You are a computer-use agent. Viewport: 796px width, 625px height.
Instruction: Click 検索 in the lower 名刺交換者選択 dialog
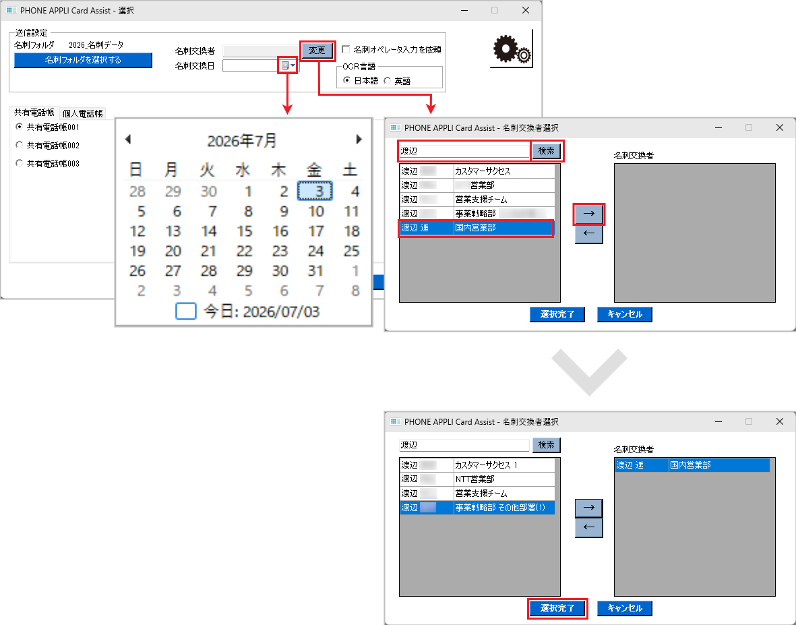point(546,445)
